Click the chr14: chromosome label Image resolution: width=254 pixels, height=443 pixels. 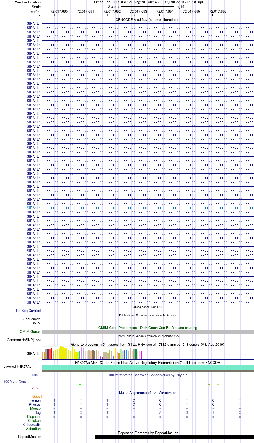pyautogui.click(x=36, y=11)
